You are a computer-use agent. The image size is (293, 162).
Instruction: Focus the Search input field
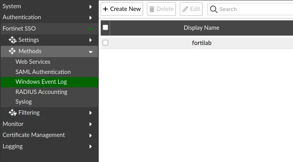click(x=250, y=9)
